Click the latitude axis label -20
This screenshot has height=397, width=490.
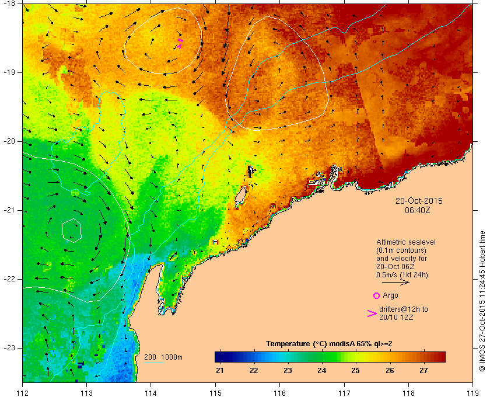(9, 141)
